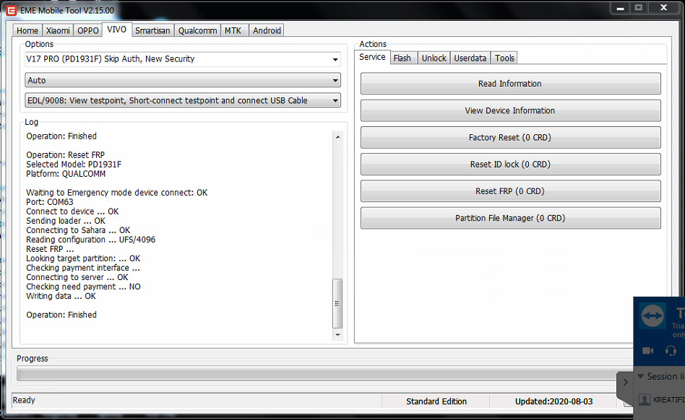Click 'Updated:2020-08-03' status entry
The height and width of the screenshot is (420, 685).
[553, 401]
